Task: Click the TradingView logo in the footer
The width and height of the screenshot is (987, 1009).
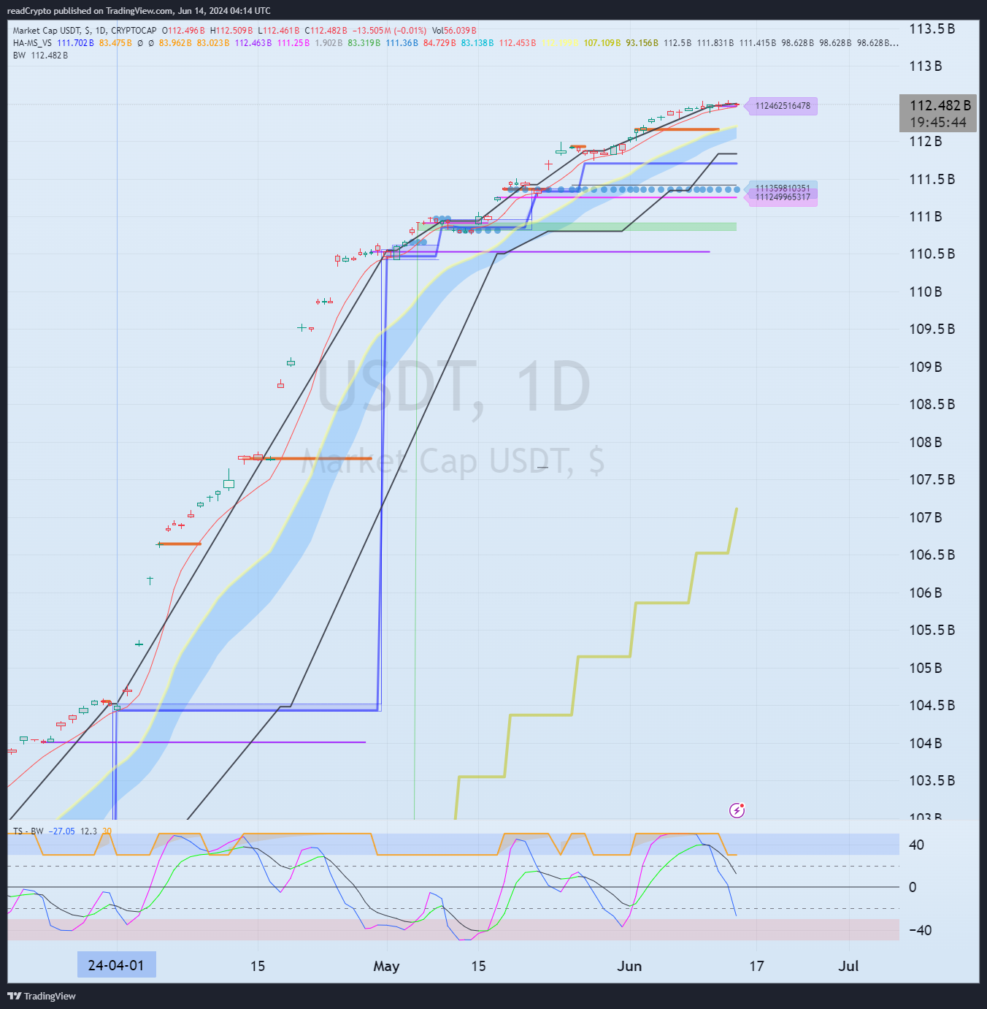Action: point(42,996)
